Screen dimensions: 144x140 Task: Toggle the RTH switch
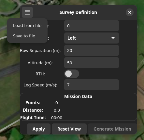pos(72,74)
